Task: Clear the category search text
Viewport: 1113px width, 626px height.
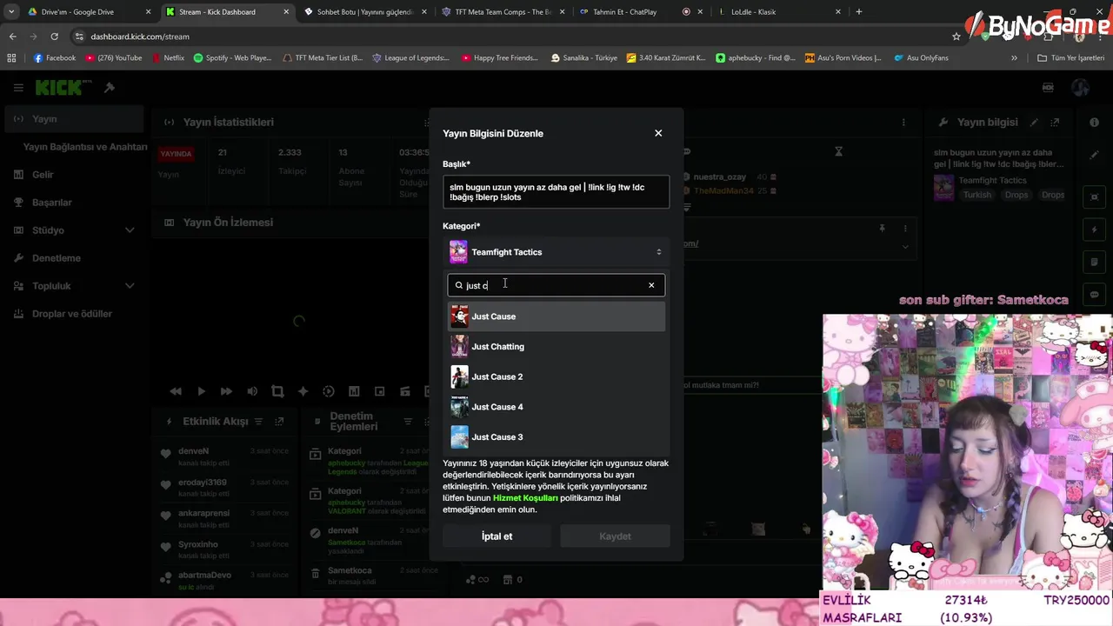Action: click(x=651, y=285)
